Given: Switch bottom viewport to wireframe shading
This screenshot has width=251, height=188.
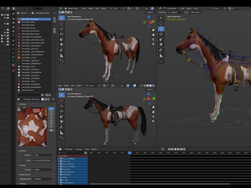Looking at the screenshot, I should coord(145,86).
